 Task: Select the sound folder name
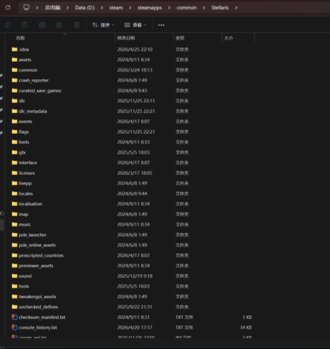point(25,276)
